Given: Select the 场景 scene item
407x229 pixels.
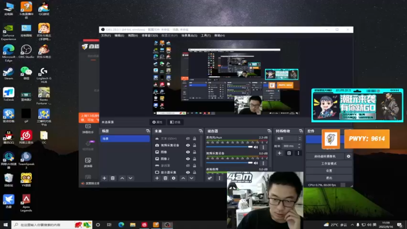Looking at the screenshot, I should click(x=125, y=138).
